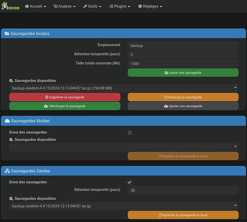Click Lancer une sauvegarde button
This screenshot has width=247, height=222.
[183, 72]
